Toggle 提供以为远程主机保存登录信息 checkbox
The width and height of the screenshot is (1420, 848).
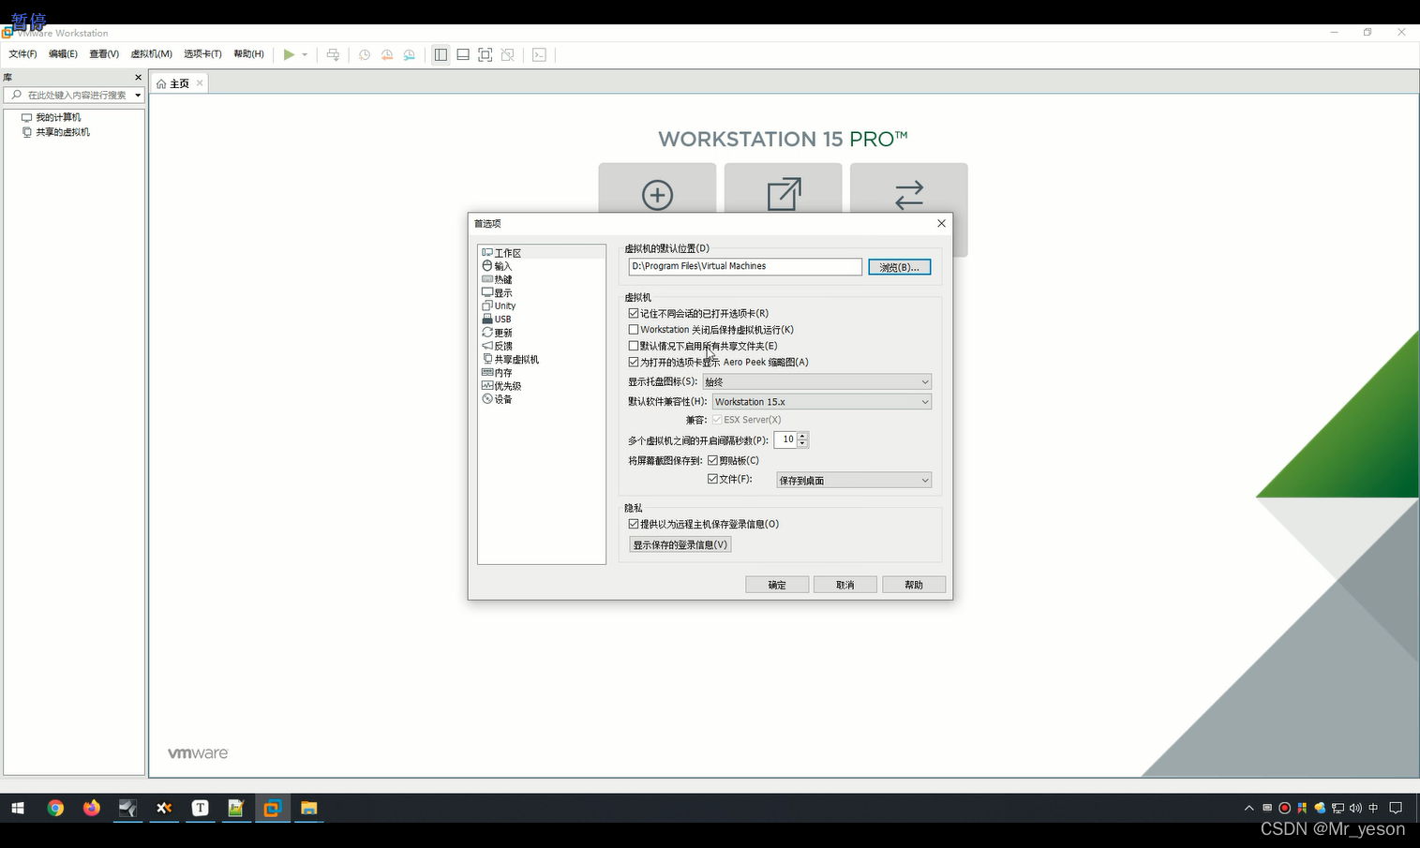(634, 524)
